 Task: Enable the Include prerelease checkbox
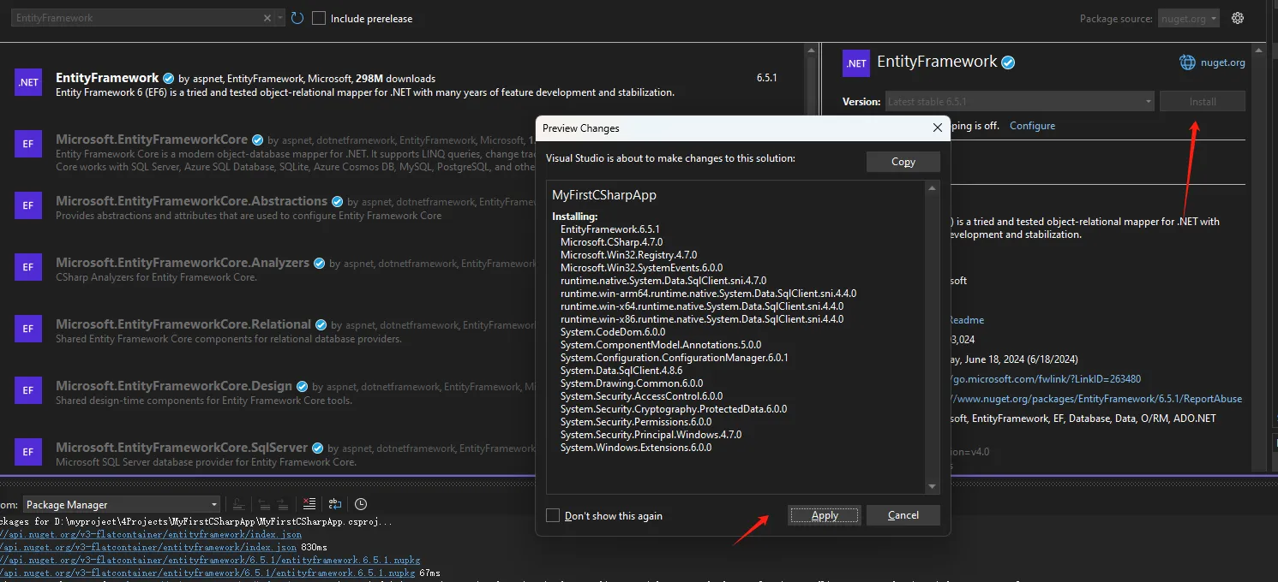319,18
